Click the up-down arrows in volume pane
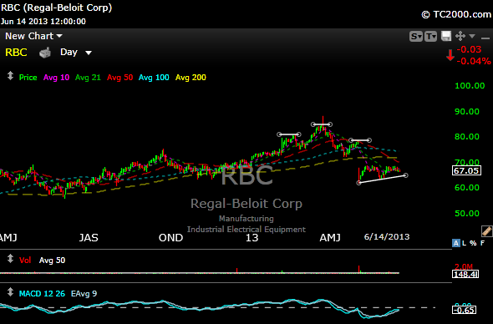The width and height of the screenshot is (493, 324). (10, 259)
